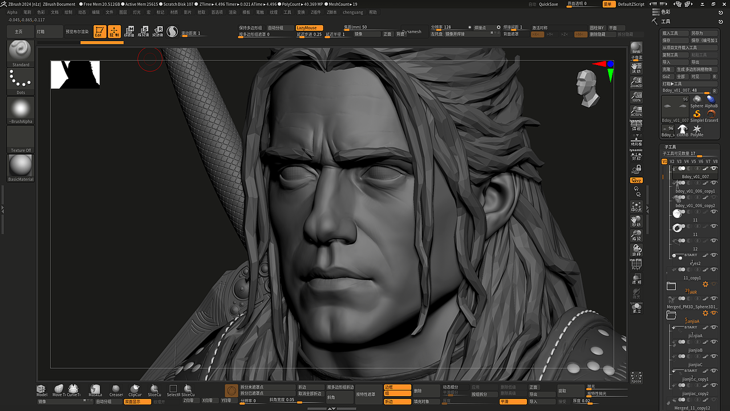Click the GoZ button

tap(668, 76)
